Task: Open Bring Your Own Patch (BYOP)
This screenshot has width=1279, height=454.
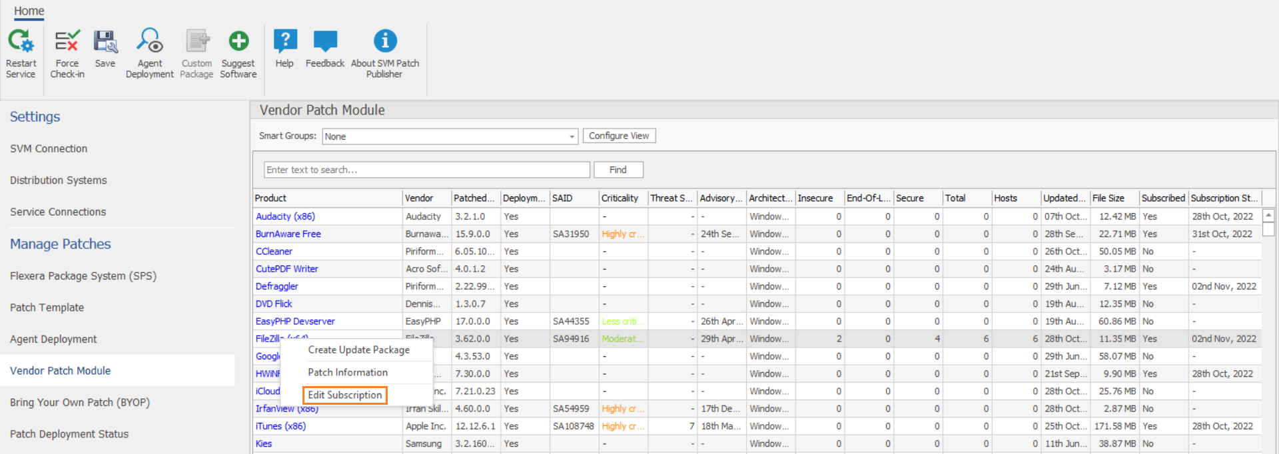Action: 80,403
